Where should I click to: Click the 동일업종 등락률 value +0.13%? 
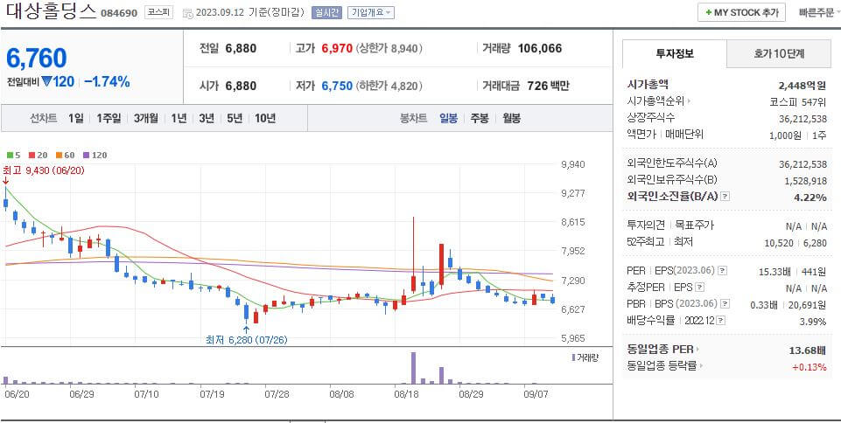pos(809,367)
